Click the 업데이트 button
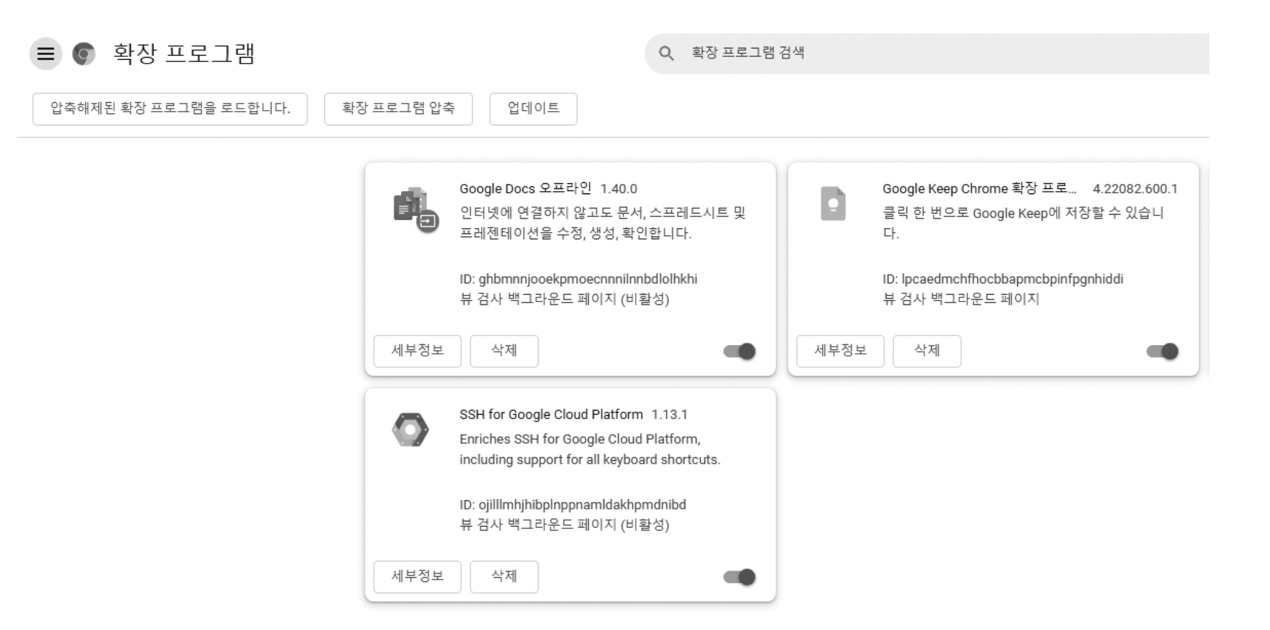Screen dimensions: 1270x630 (x=533, y=109)
